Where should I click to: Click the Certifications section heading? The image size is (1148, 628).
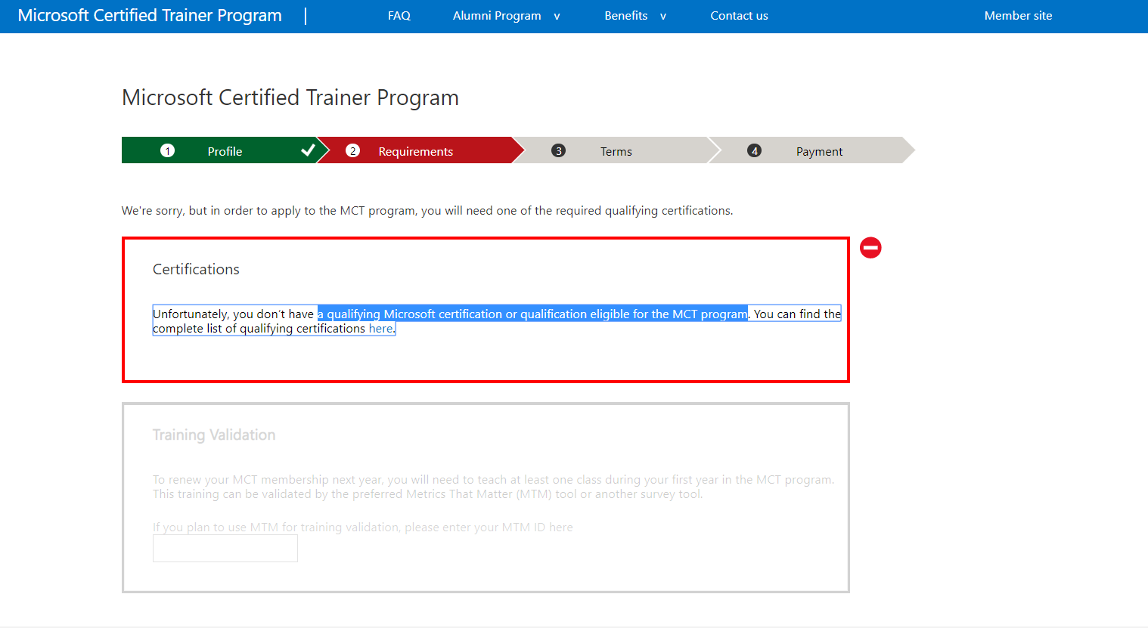[x=196, y=269]
